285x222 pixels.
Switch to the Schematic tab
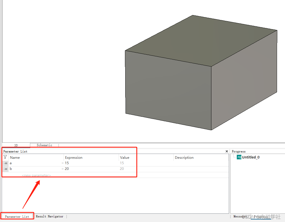click(44, 145)
